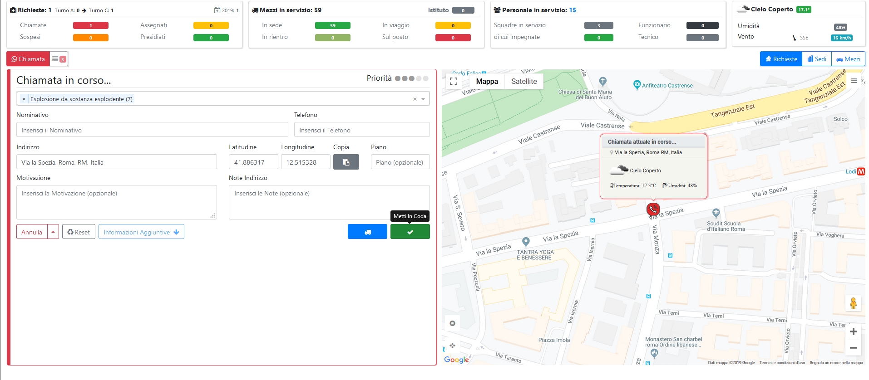
Task: Click the Personale in servizio value 15
Action: coord(573,10)
